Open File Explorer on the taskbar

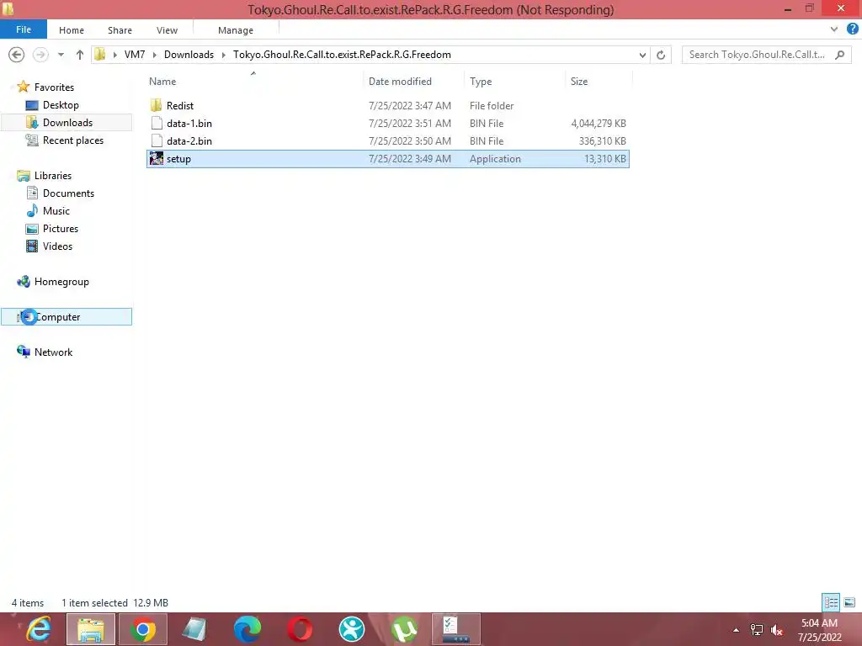point(91,629)
